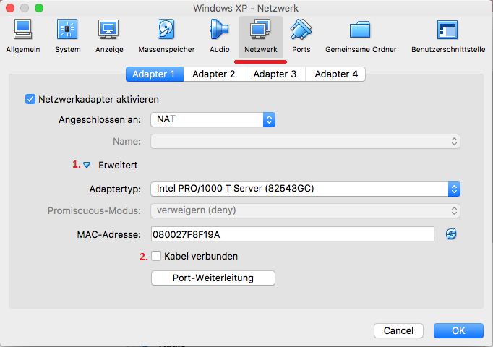
Task: Open the Gemeinsame Ordner settings
Action: [361, 36]
